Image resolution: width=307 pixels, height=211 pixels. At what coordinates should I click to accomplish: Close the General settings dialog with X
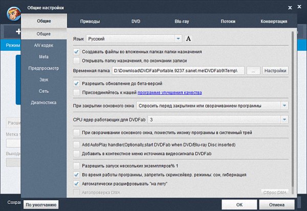click(290, 8)
